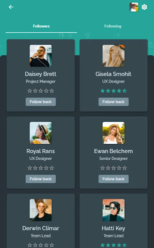Screen dimensions: 154x248
Task: Open settings via the gear icon
Action: 144,7
